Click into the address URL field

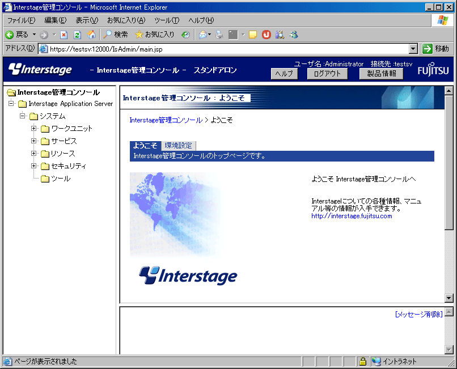pos(227,49)
